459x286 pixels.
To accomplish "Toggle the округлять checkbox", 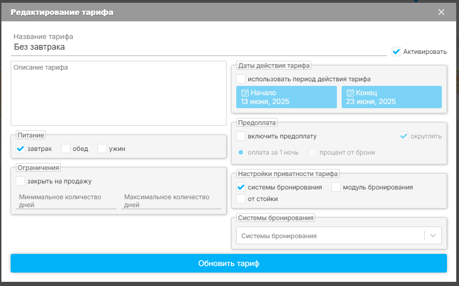I will point(404,136).
